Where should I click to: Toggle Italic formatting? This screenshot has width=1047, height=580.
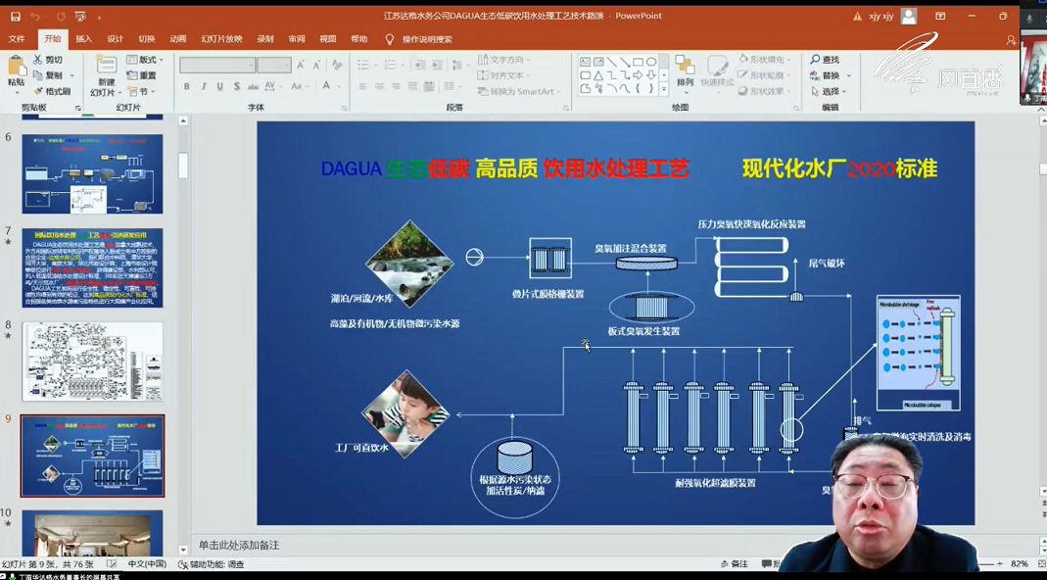pos(203,86)
